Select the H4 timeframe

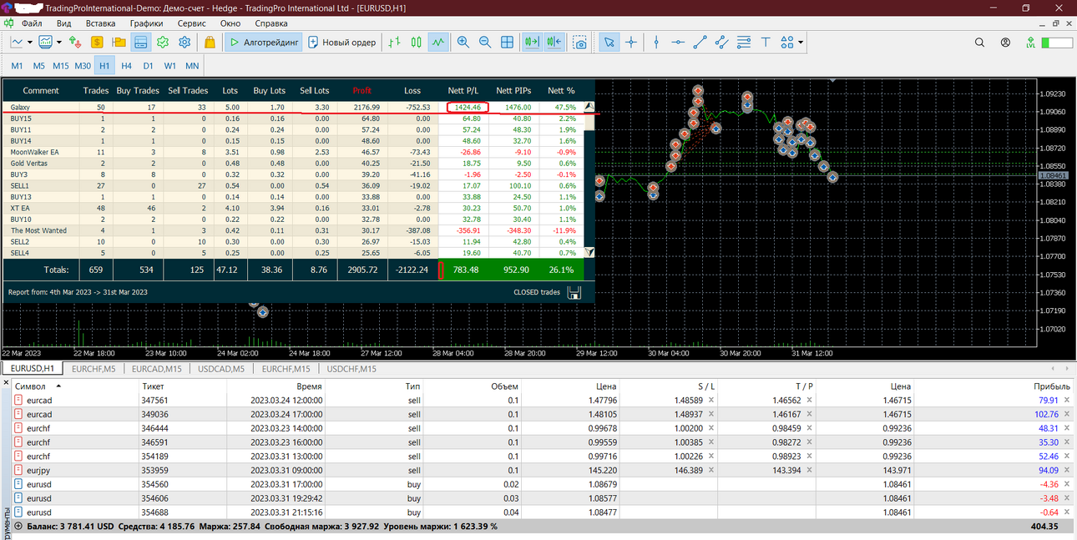point(126,65)
